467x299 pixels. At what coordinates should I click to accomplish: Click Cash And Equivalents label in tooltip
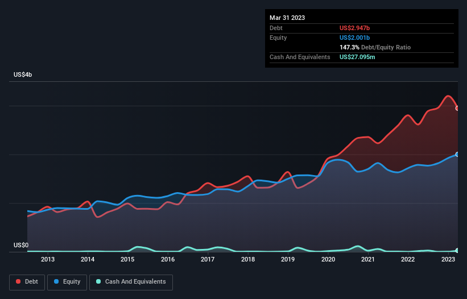[300, 57]
